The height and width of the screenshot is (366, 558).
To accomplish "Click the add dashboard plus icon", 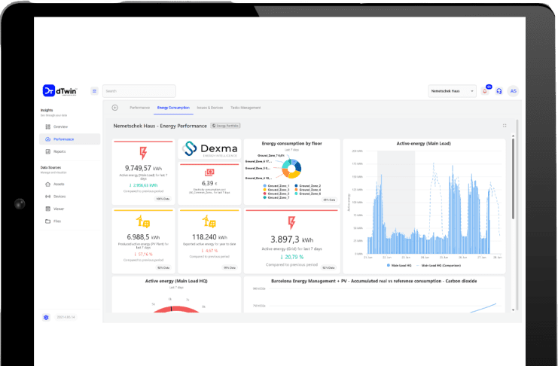I will (x=115, y=108).
